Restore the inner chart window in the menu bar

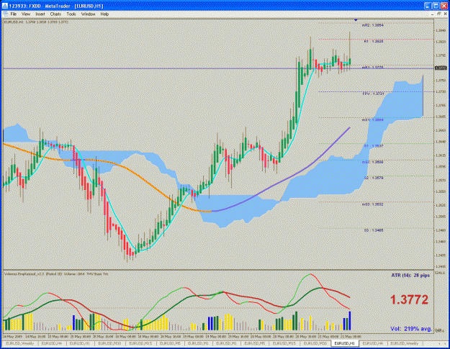point(438,14)
